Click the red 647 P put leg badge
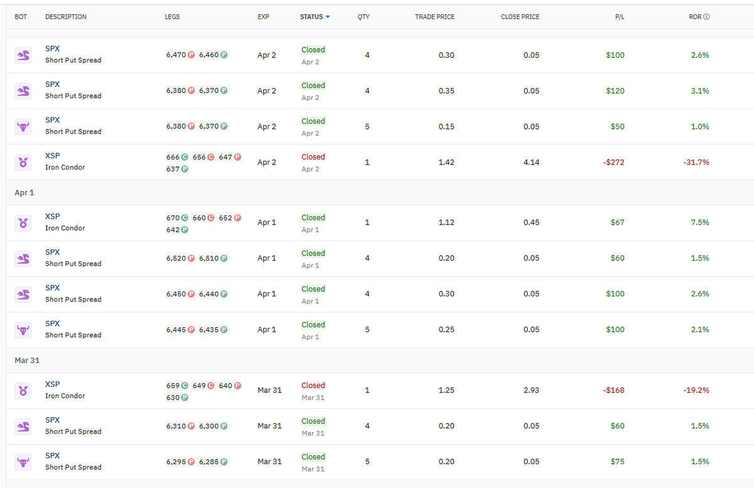Image resolution: width=754 pixels, height=488 pixels. click(231, 157)
